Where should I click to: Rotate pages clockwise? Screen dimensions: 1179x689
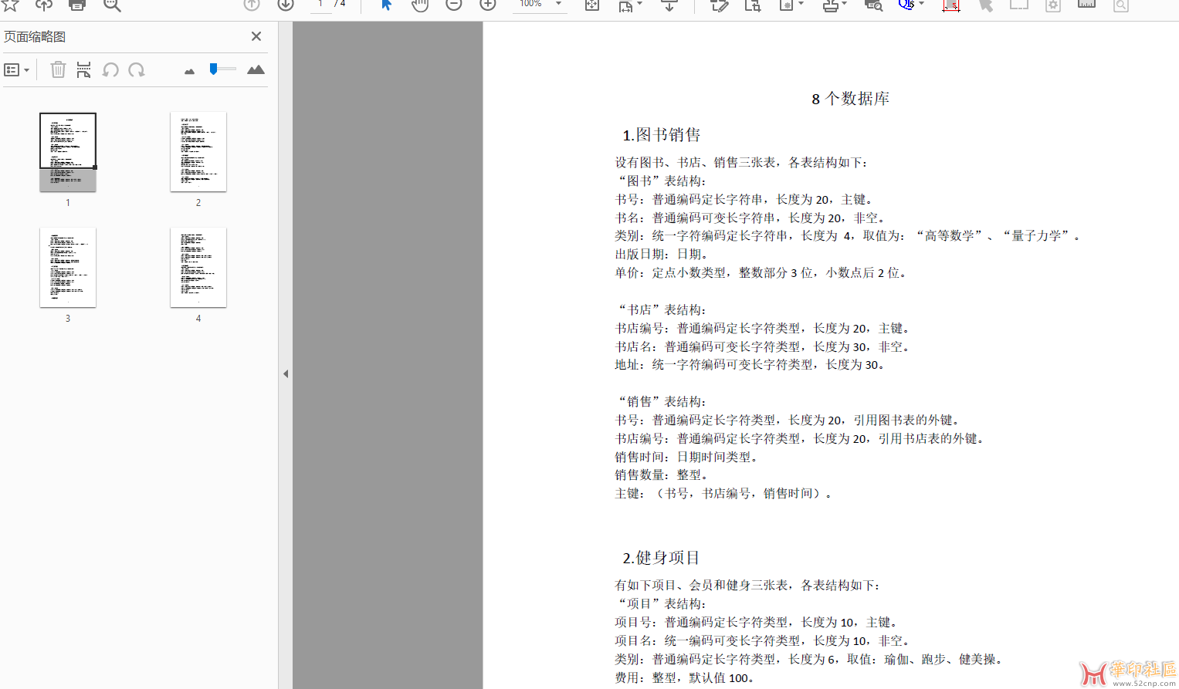(x=137, y=69)
